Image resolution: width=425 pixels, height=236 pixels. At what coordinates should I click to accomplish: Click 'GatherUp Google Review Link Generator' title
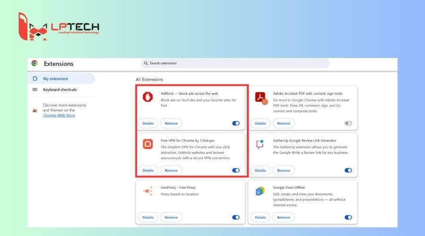pyautogui.click(x=305, y=140)
